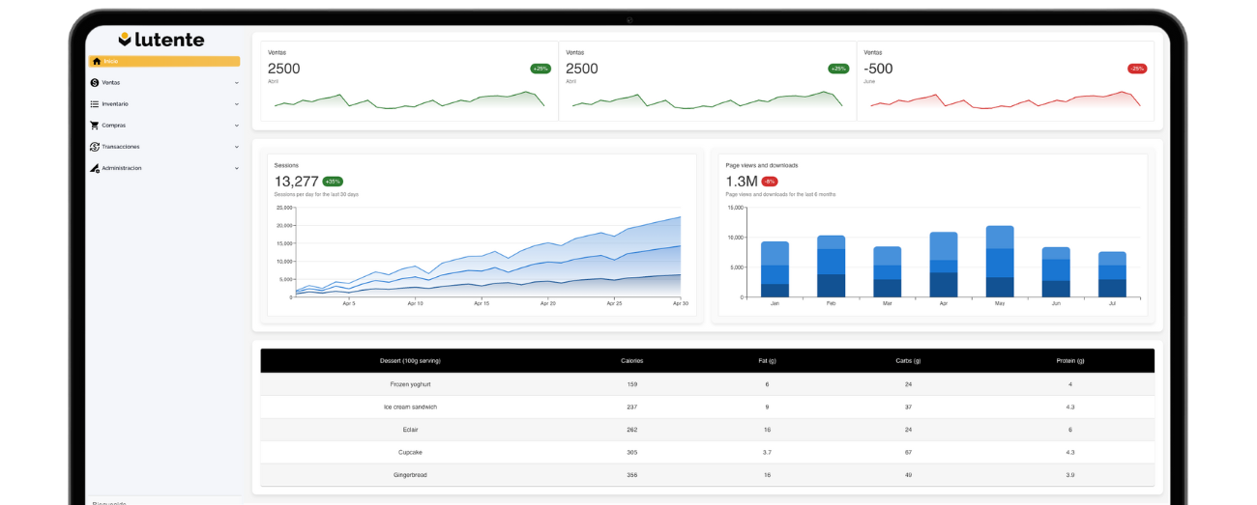
Task: Open the Transacciones menu item
Action: 121,147
